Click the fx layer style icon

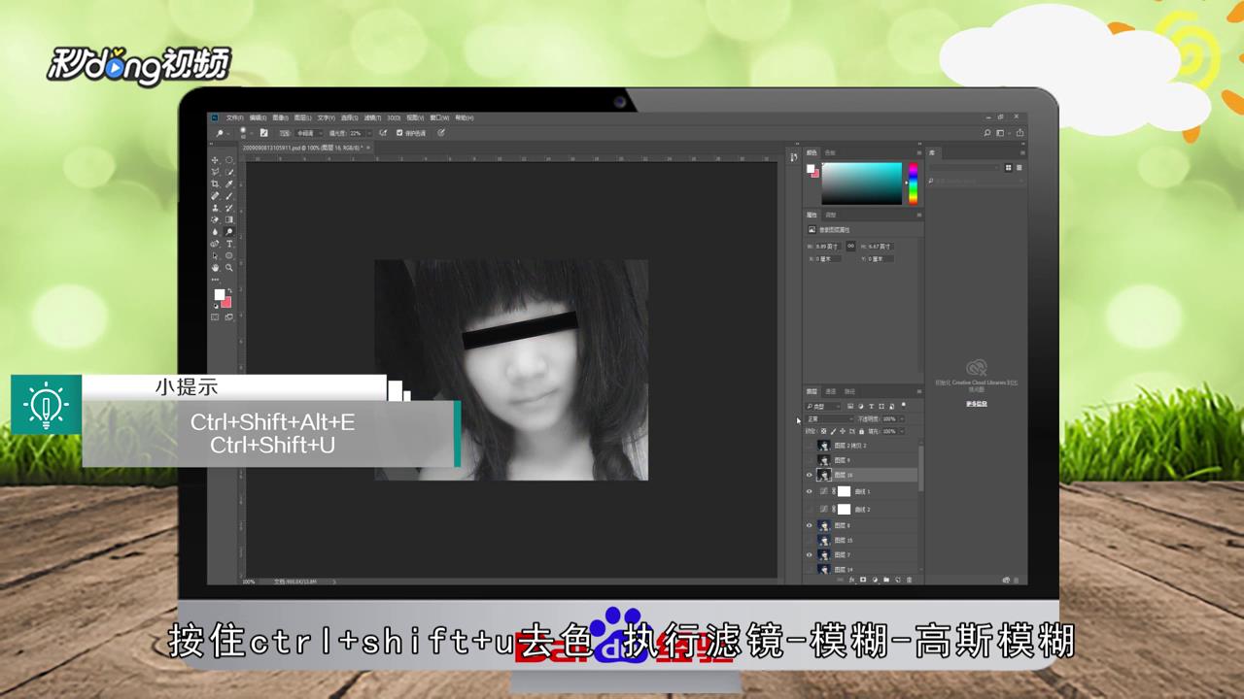[851, 580]
